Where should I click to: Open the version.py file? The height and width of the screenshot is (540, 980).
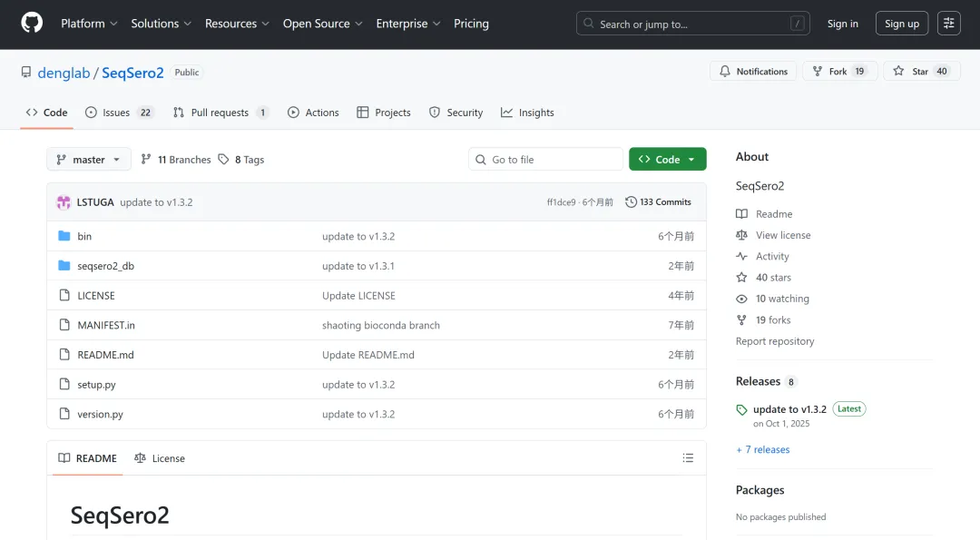pyautogui.click(x=101, y=414)
